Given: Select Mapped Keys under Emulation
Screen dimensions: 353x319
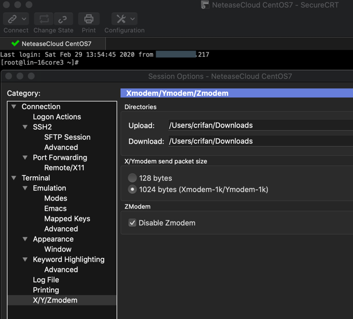Looking at the screenshot, I should point(67,219).
